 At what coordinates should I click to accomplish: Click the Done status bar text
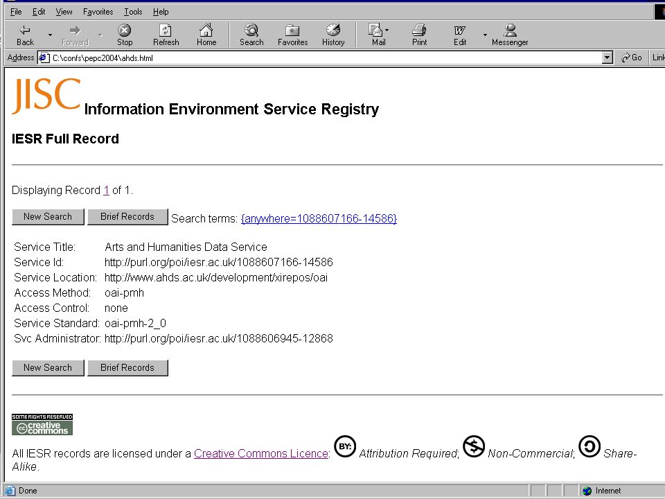[x=28, y=491]
